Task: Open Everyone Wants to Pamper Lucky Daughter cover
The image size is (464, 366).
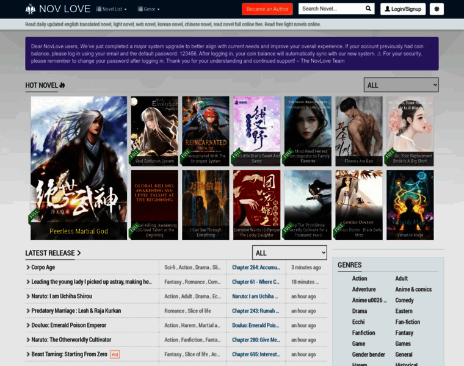Action: coord(256,205)
